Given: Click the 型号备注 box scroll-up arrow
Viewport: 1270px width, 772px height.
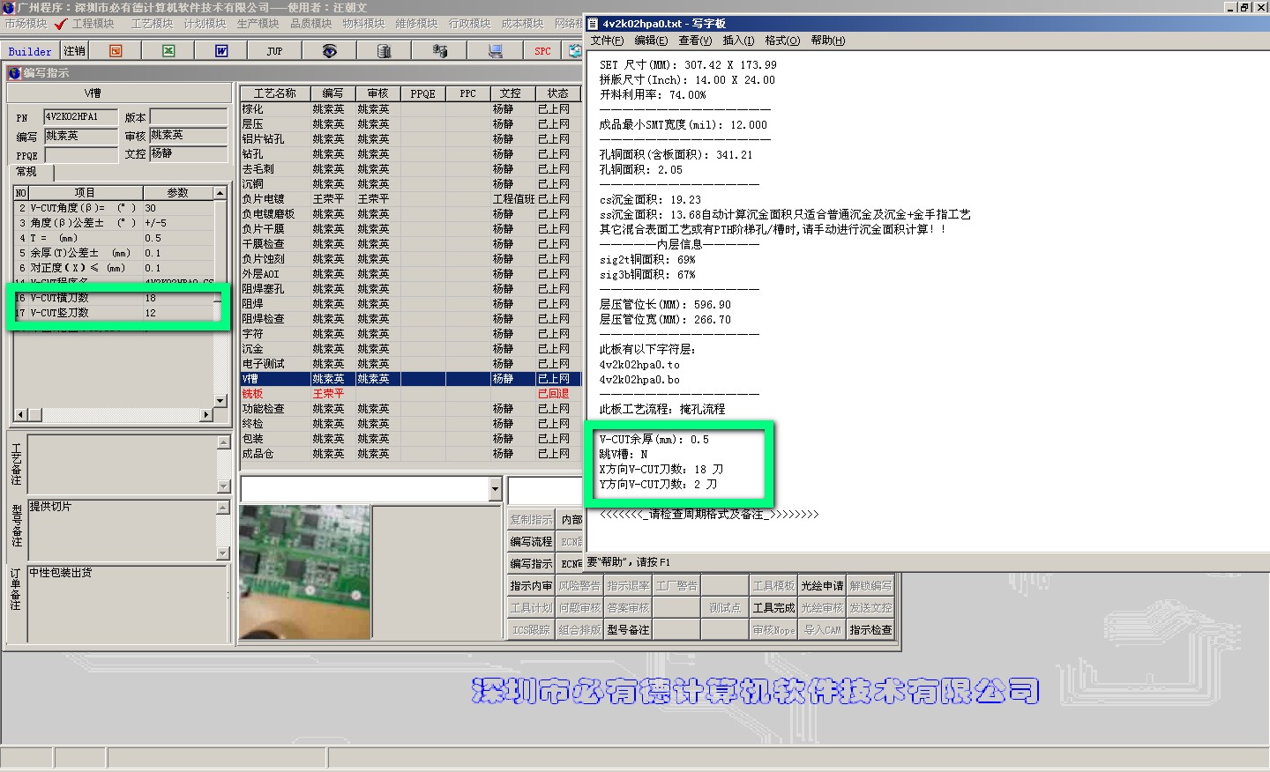Looking at the screenshot, I should coord(223,508).
